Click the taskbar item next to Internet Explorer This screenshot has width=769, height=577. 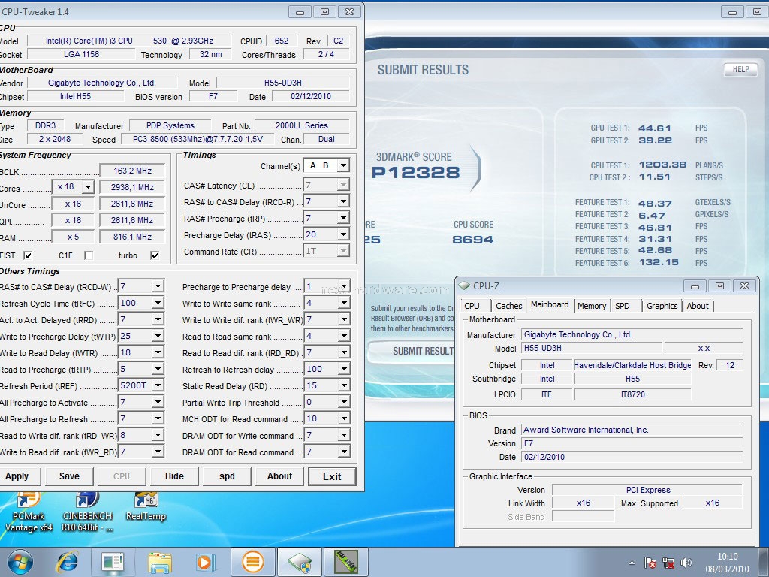point(113,562)
